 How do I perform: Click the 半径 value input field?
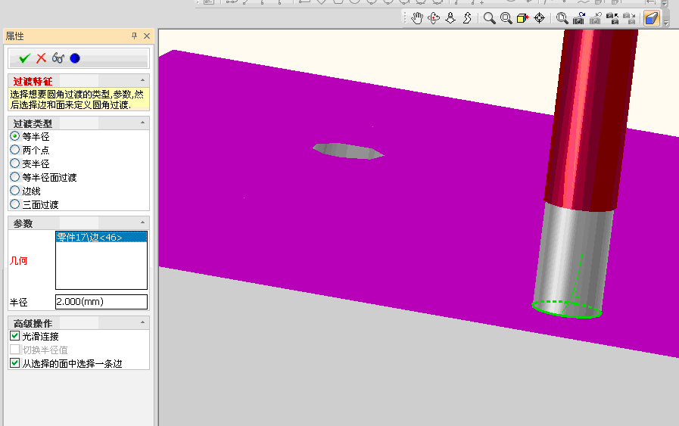pos(101,302)
